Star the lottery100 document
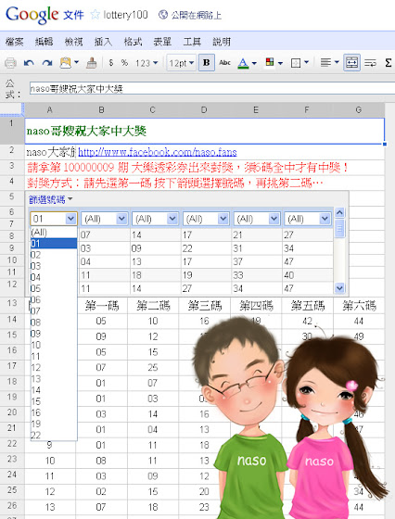 click(x=95, y=15)
